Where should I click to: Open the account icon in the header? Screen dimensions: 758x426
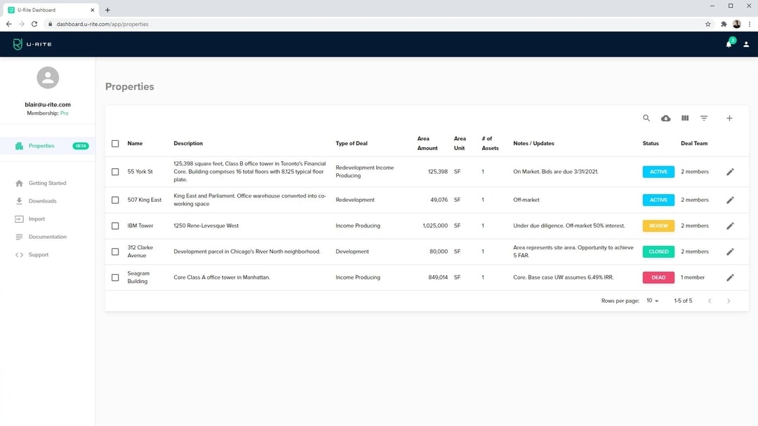point(746,43)
